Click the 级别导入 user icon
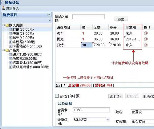This screenshot has height=129, width=154. [x=3, y=8]
